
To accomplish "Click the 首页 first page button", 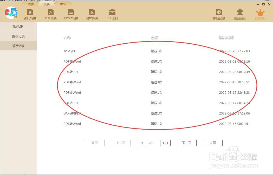I will tap(94, 143).
